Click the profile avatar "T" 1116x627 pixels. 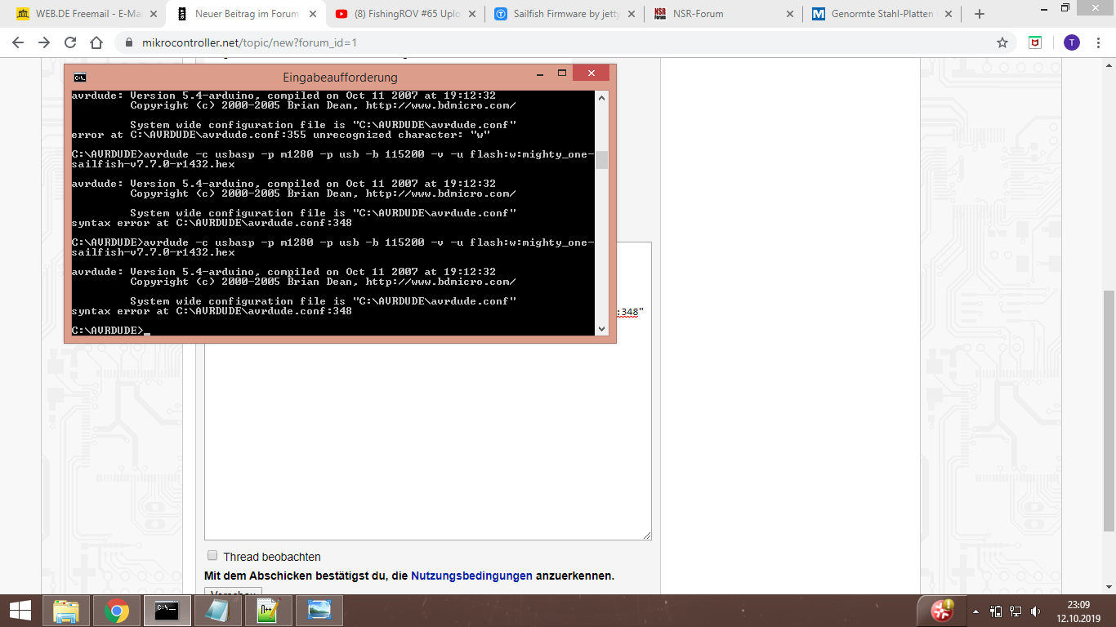(1072, 42)
